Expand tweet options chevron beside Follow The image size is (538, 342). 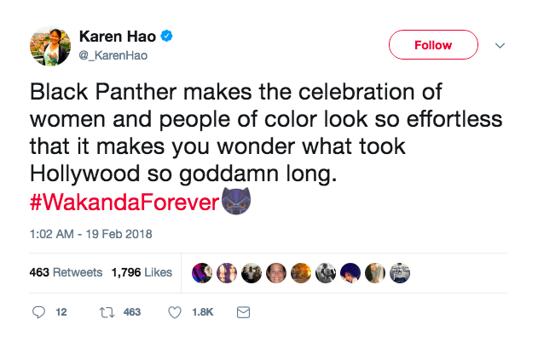(500, 45)
